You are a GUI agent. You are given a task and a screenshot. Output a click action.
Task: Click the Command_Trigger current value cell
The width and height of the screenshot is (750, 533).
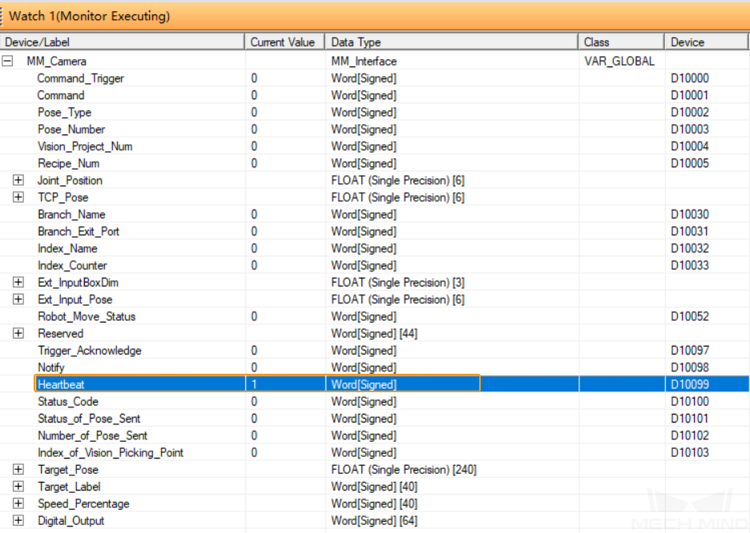click(x=285, y=78)
